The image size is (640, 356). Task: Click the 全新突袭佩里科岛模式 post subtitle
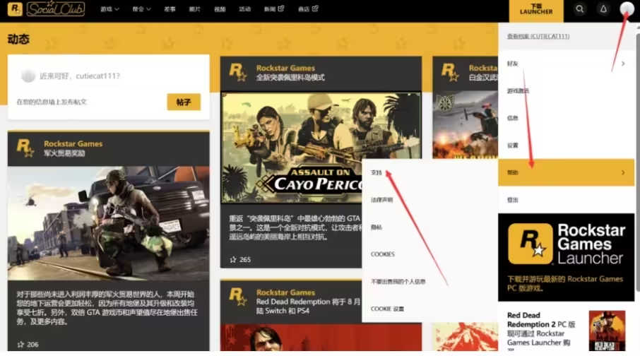click(x=290, y=77)
